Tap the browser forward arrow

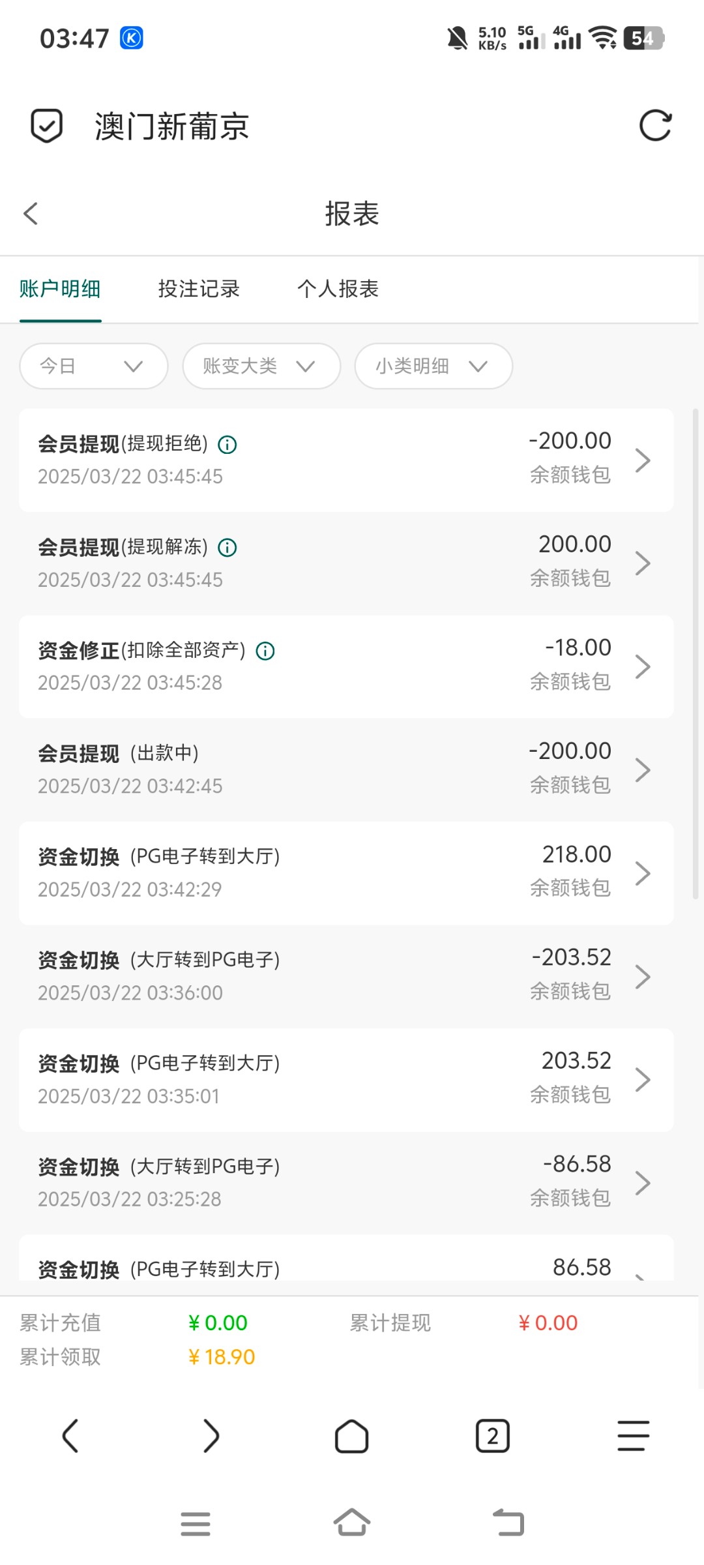point(211,1436)
